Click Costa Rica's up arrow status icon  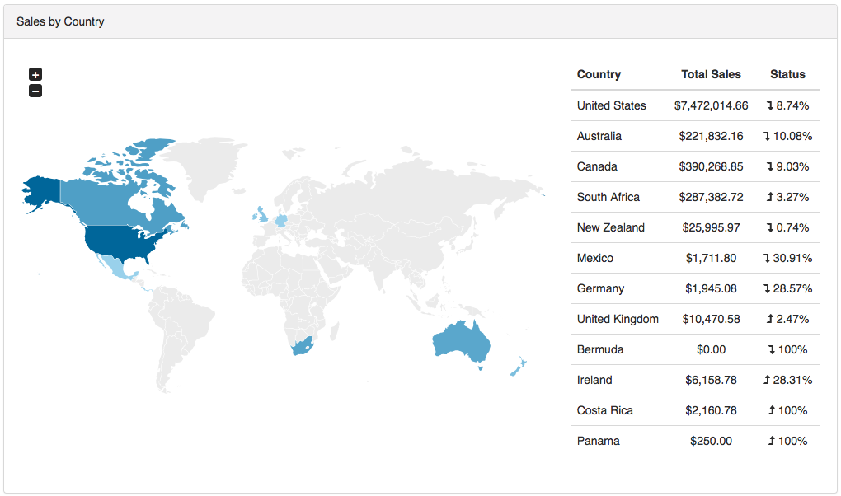(771, 410)
